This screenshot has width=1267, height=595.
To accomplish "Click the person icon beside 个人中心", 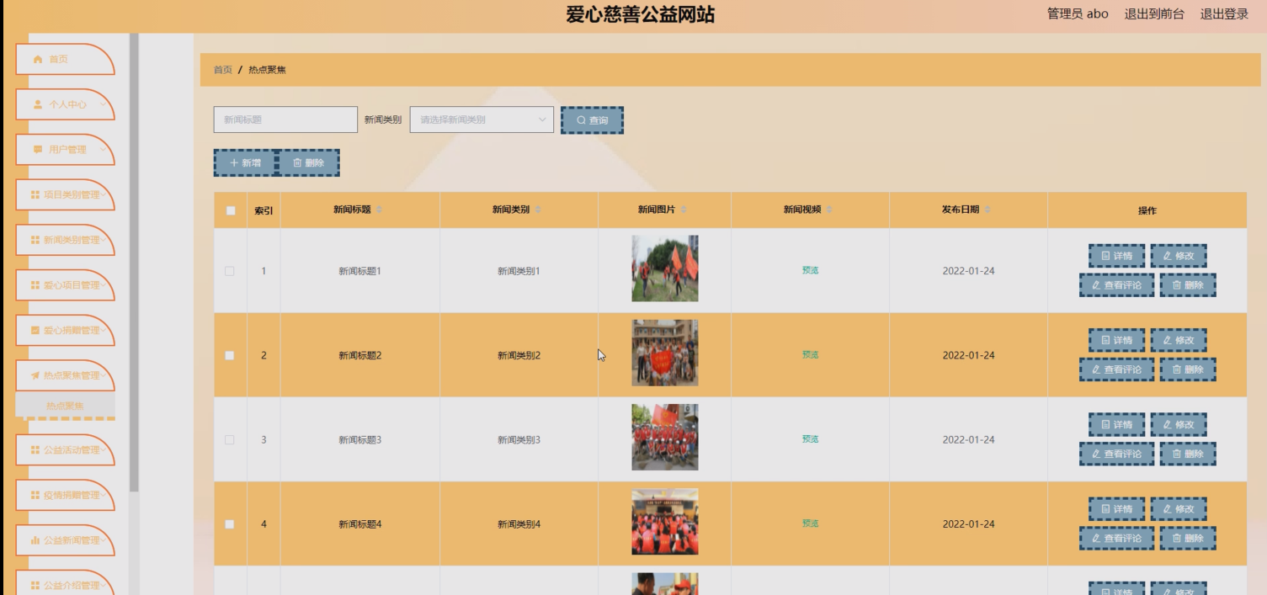I will [37, 104].
